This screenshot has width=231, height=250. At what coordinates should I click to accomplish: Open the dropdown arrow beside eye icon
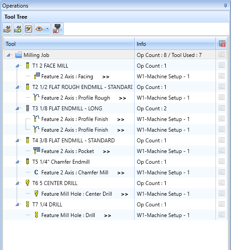(47, 29)
